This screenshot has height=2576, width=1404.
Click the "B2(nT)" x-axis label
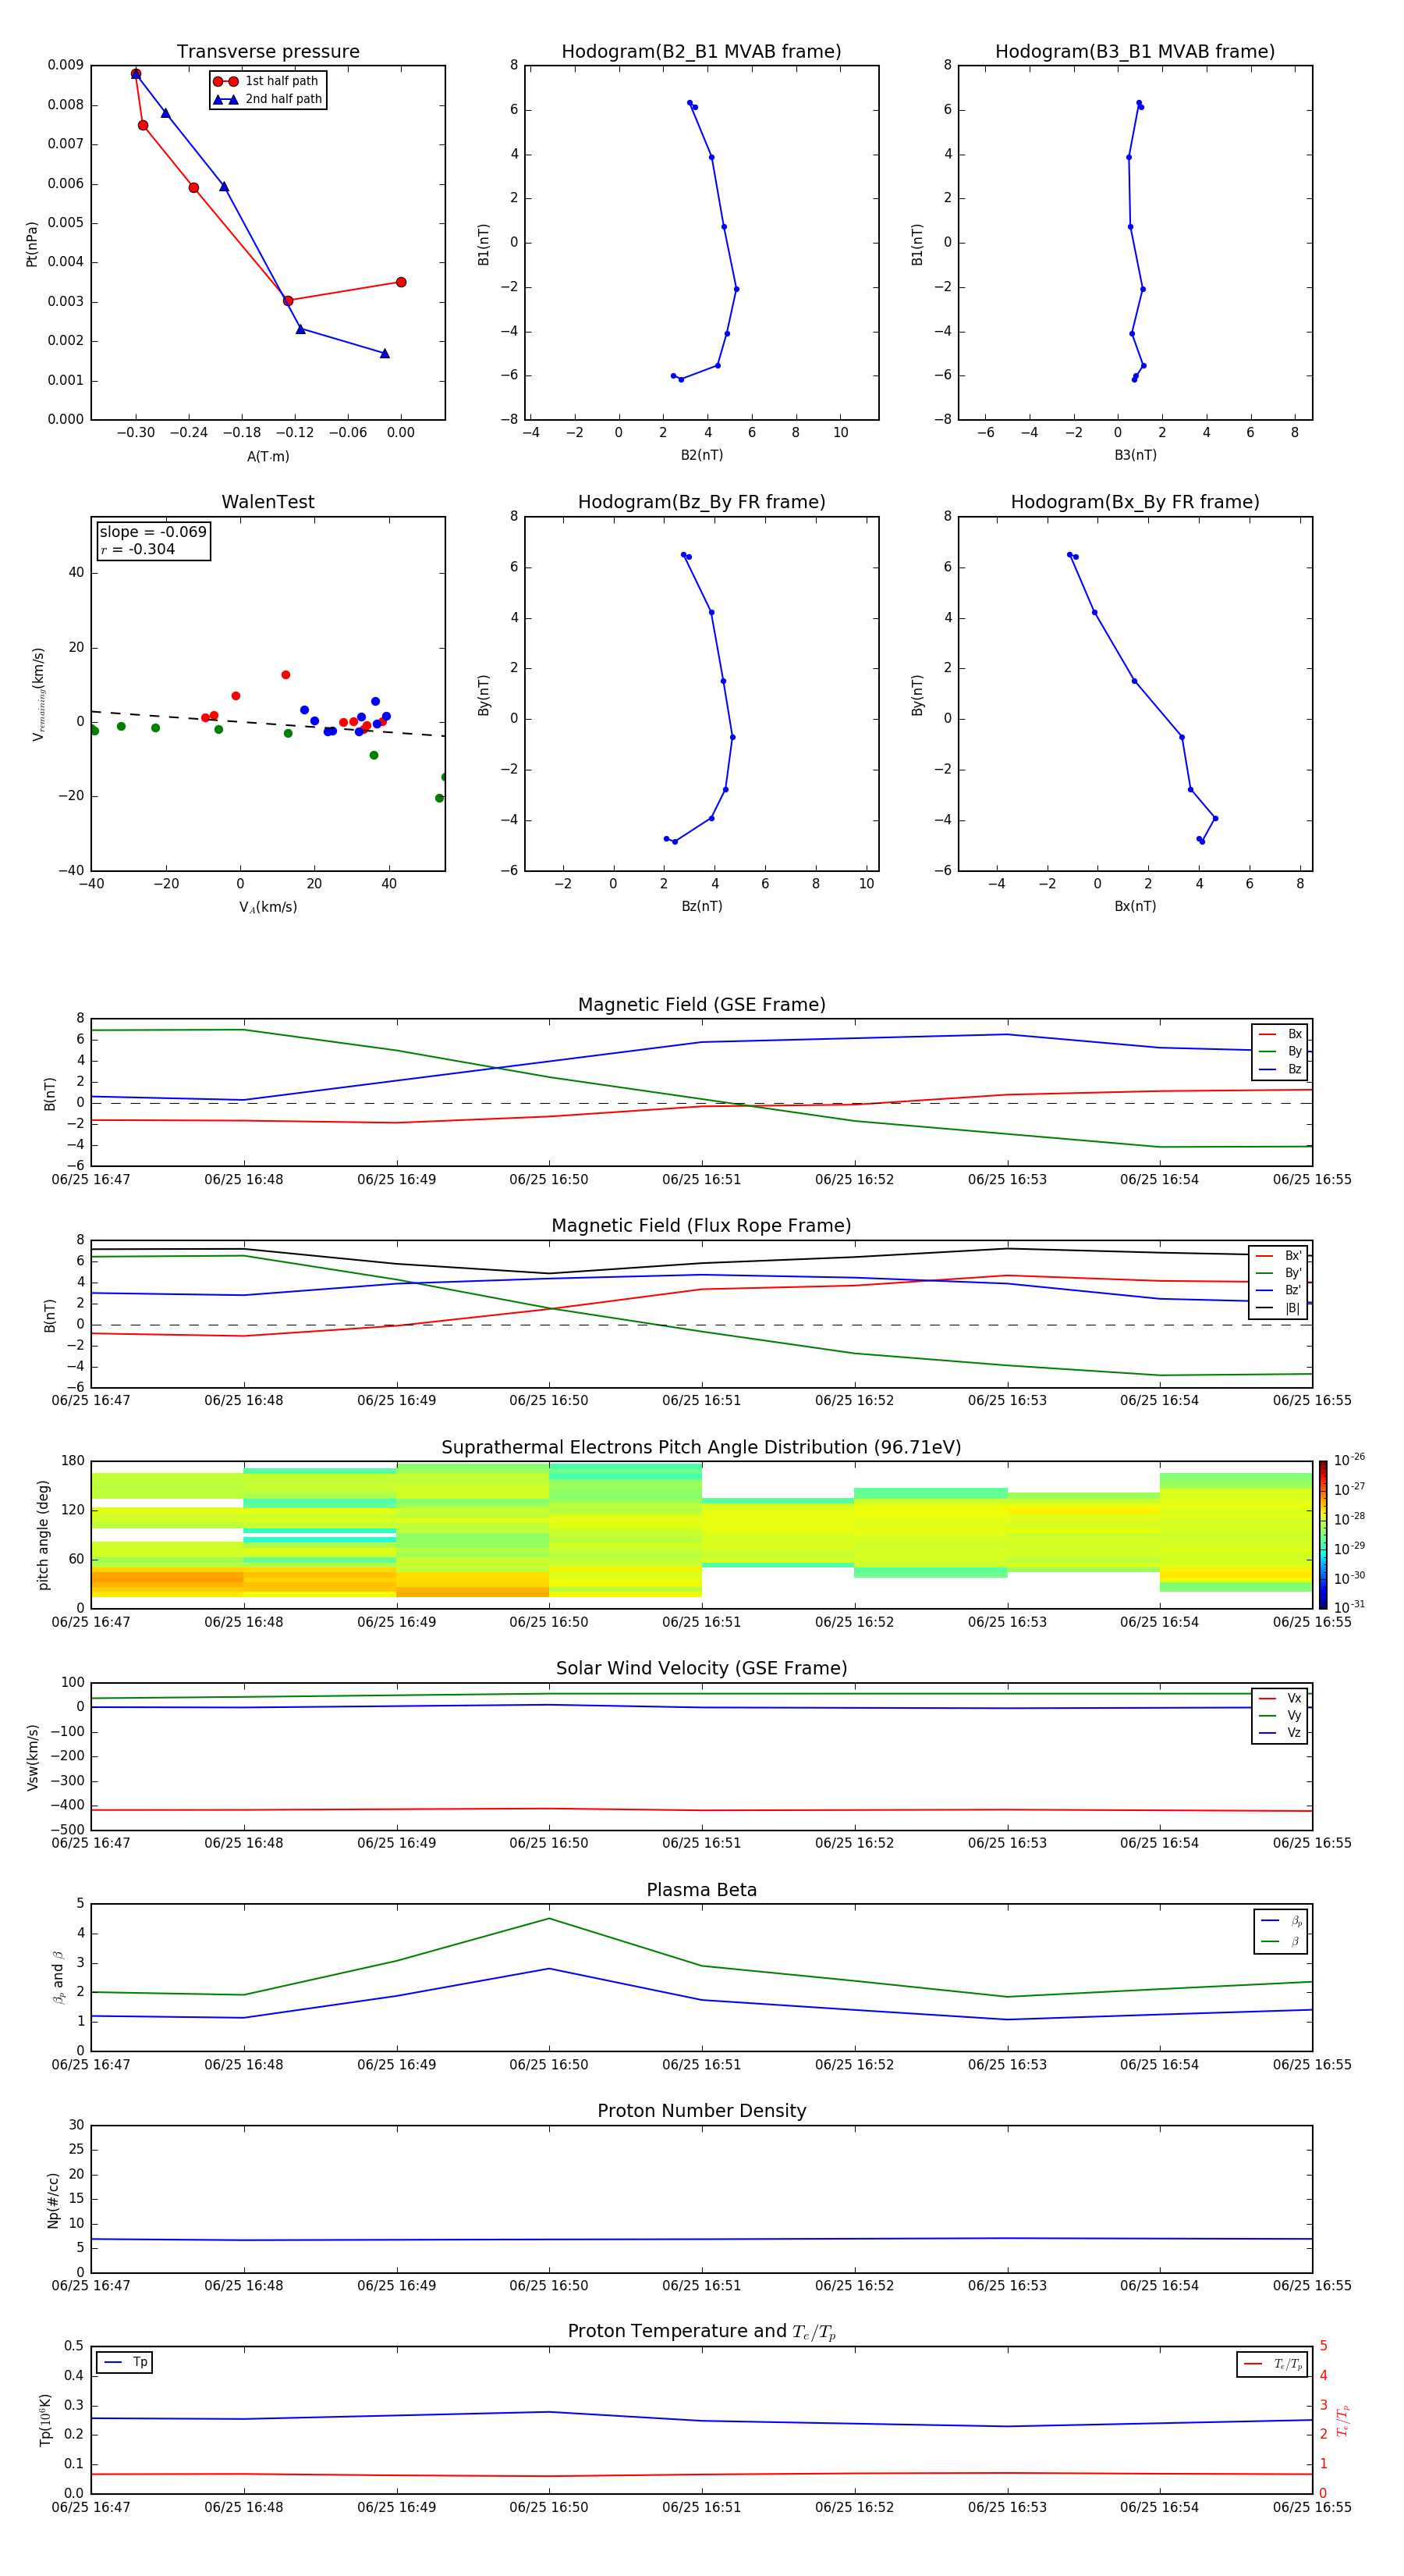pos(701,456)
